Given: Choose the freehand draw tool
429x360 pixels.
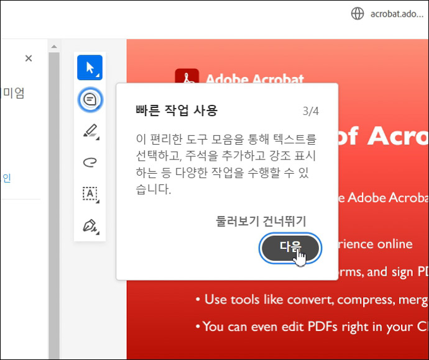Looking at the screenshot, I should tap(90, 162).
